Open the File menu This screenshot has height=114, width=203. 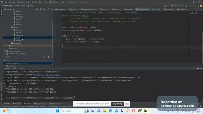pos(6,2)
